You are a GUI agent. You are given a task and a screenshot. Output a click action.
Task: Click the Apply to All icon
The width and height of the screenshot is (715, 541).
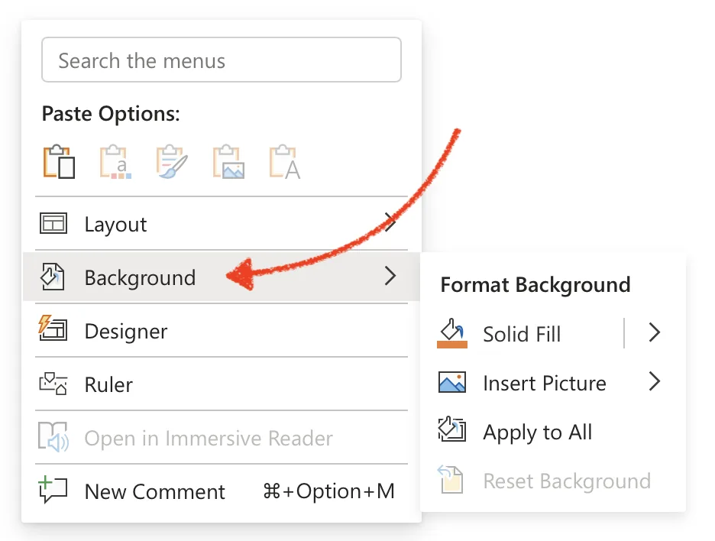point(452,429)
